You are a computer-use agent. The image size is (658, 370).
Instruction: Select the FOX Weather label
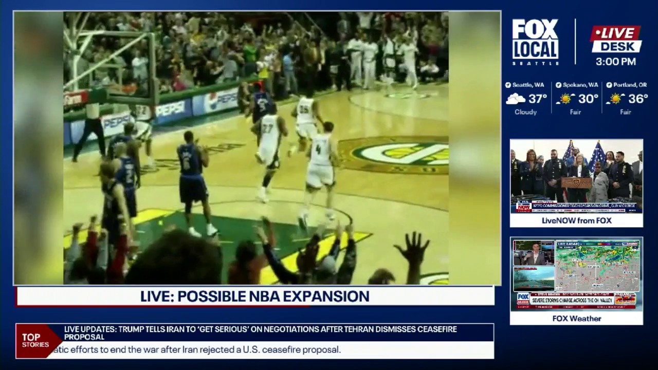(576, 319)
